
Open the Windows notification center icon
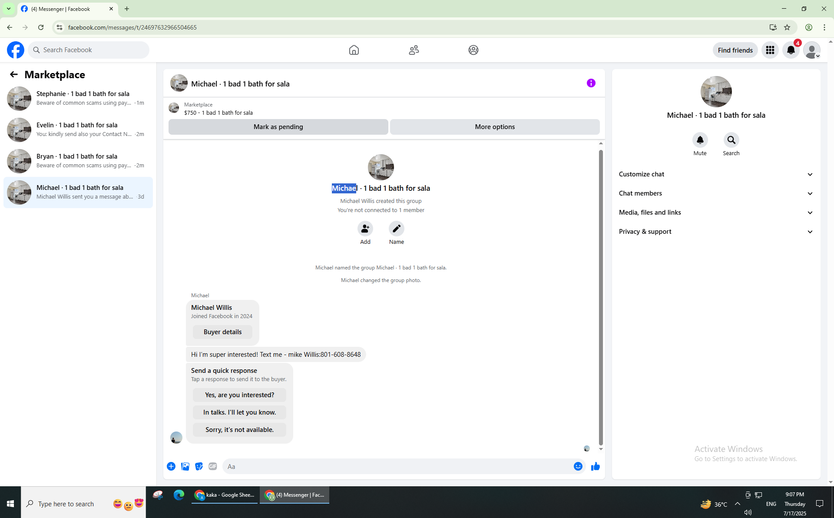tap(820, 504)
